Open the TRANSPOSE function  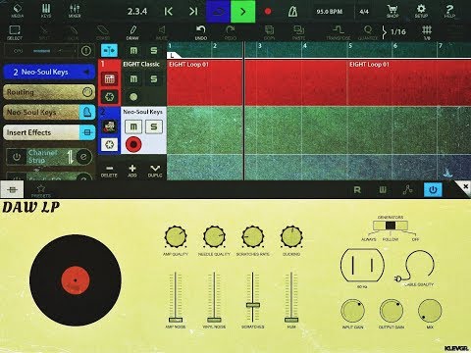[339, 32]
